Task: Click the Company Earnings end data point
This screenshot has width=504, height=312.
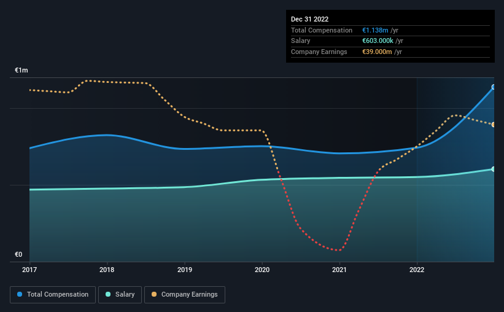Action: 494,125
